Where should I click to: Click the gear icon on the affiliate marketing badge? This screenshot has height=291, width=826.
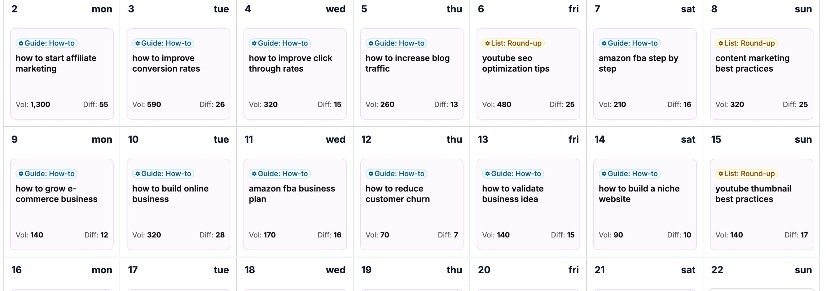21,43
